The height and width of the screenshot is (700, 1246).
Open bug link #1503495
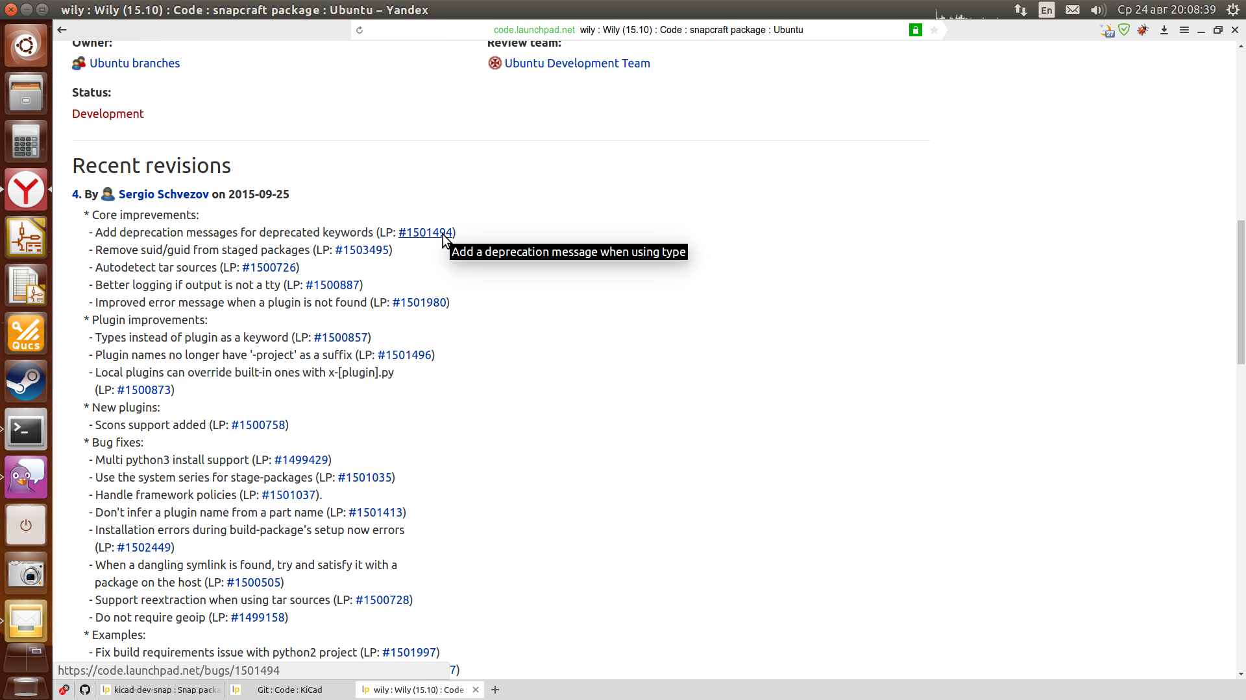click(361, 250)
